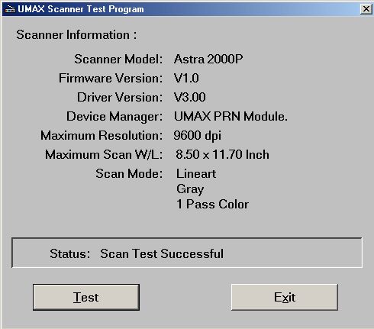Select the Scanner Information heading
374x329 pixels.
click(76, 34)
